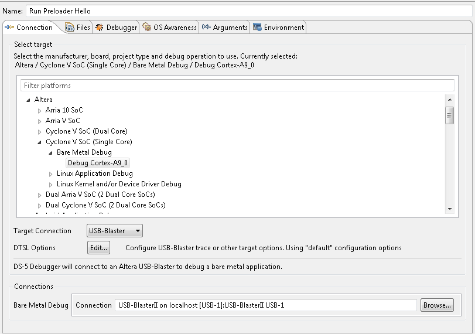Click the Arguments tab variable icon

[x=206, y=27]
